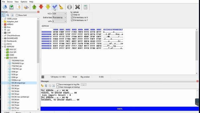The image size is (200, 113).
Task: Click the yellow down arrow toolbar icon
Action: (48, 7)
